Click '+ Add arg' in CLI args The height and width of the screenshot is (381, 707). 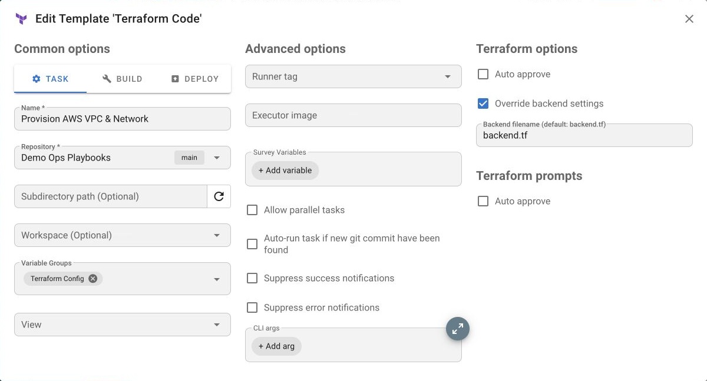[x=276, y=346]
